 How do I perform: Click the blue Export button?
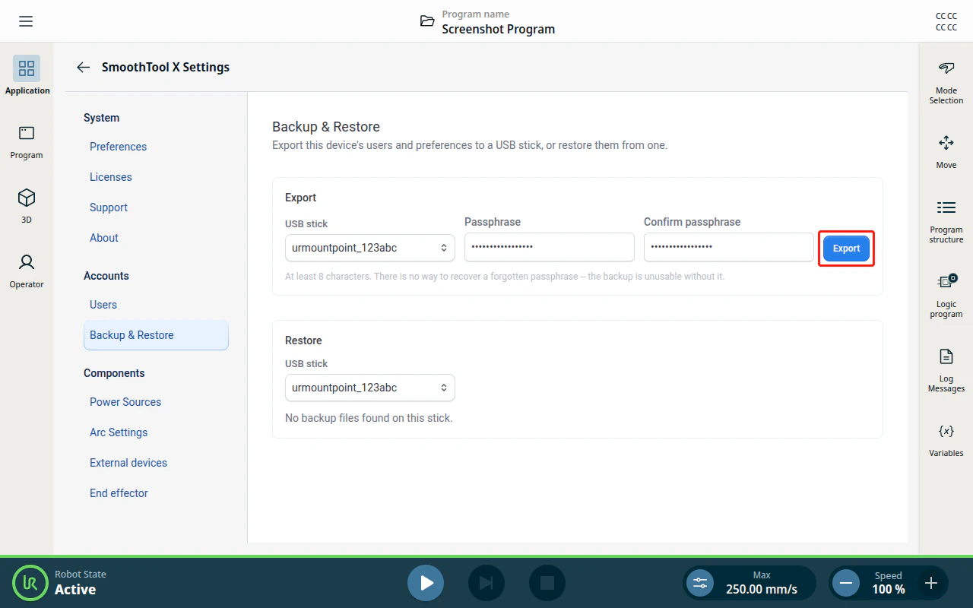tap(846, 249)
